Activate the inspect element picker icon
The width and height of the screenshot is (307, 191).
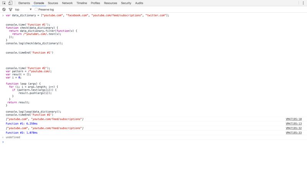(x=4, y=3)
